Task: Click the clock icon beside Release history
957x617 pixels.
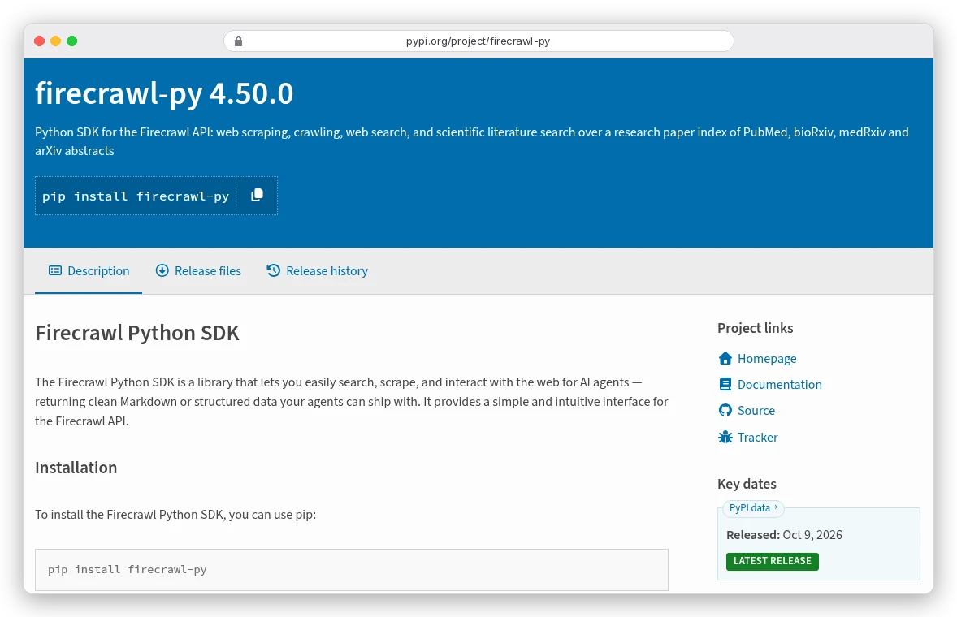Action: click(x=274, y=270)
